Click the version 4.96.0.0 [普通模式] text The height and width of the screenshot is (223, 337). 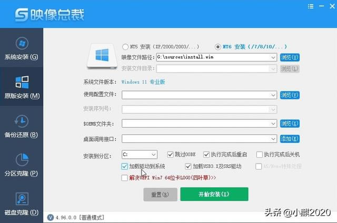point(80,218)
